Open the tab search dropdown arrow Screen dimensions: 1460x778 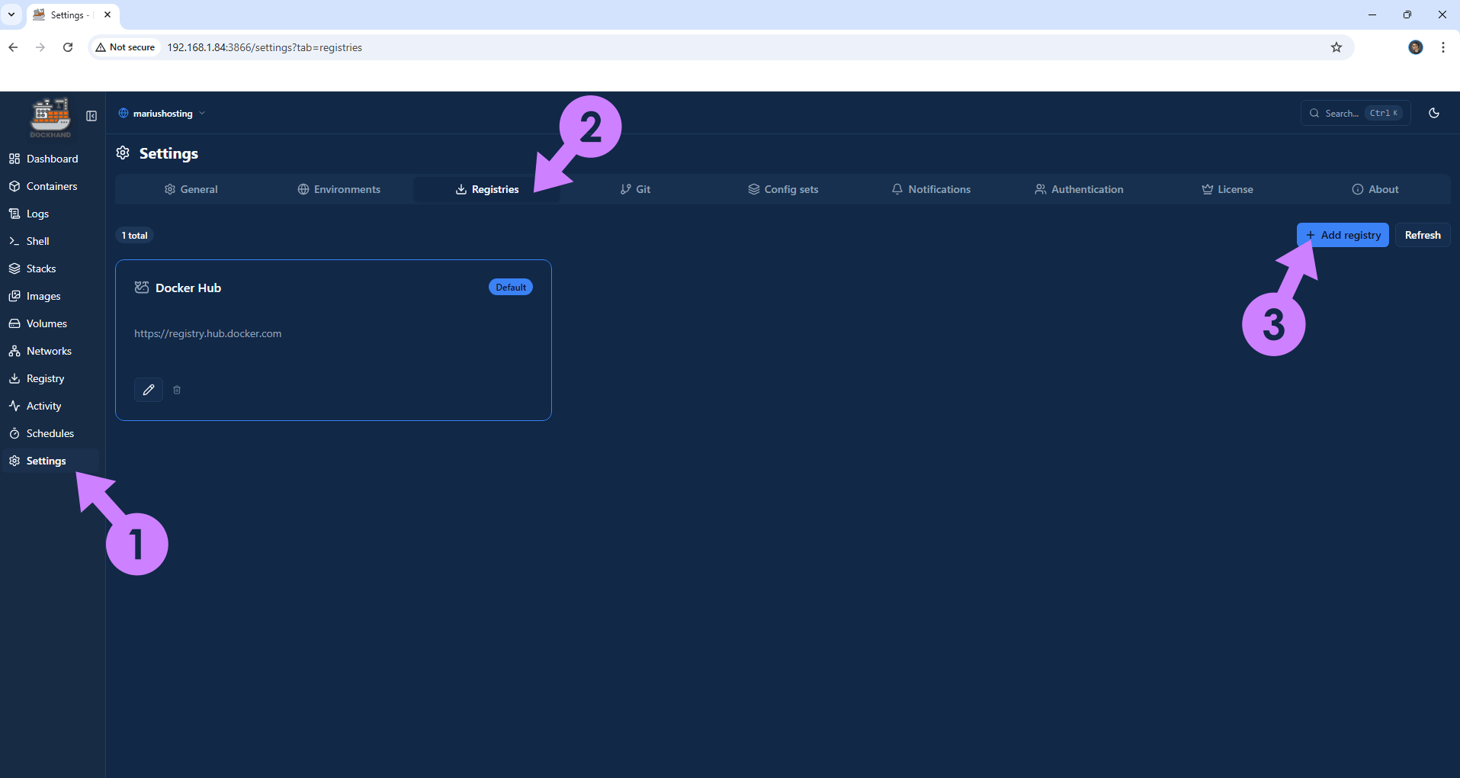(11, 14)
